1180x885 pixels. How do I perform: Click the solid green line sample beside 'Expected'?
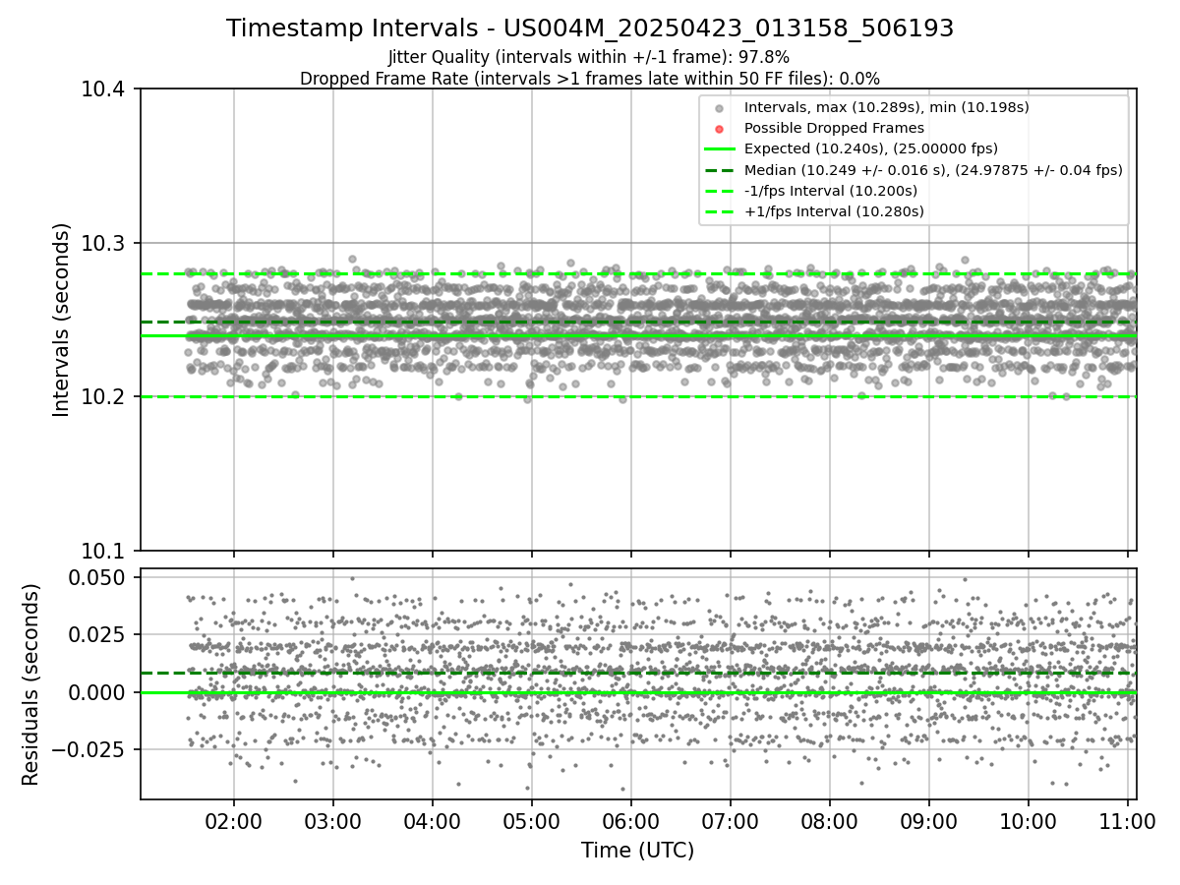pos(719,149)
